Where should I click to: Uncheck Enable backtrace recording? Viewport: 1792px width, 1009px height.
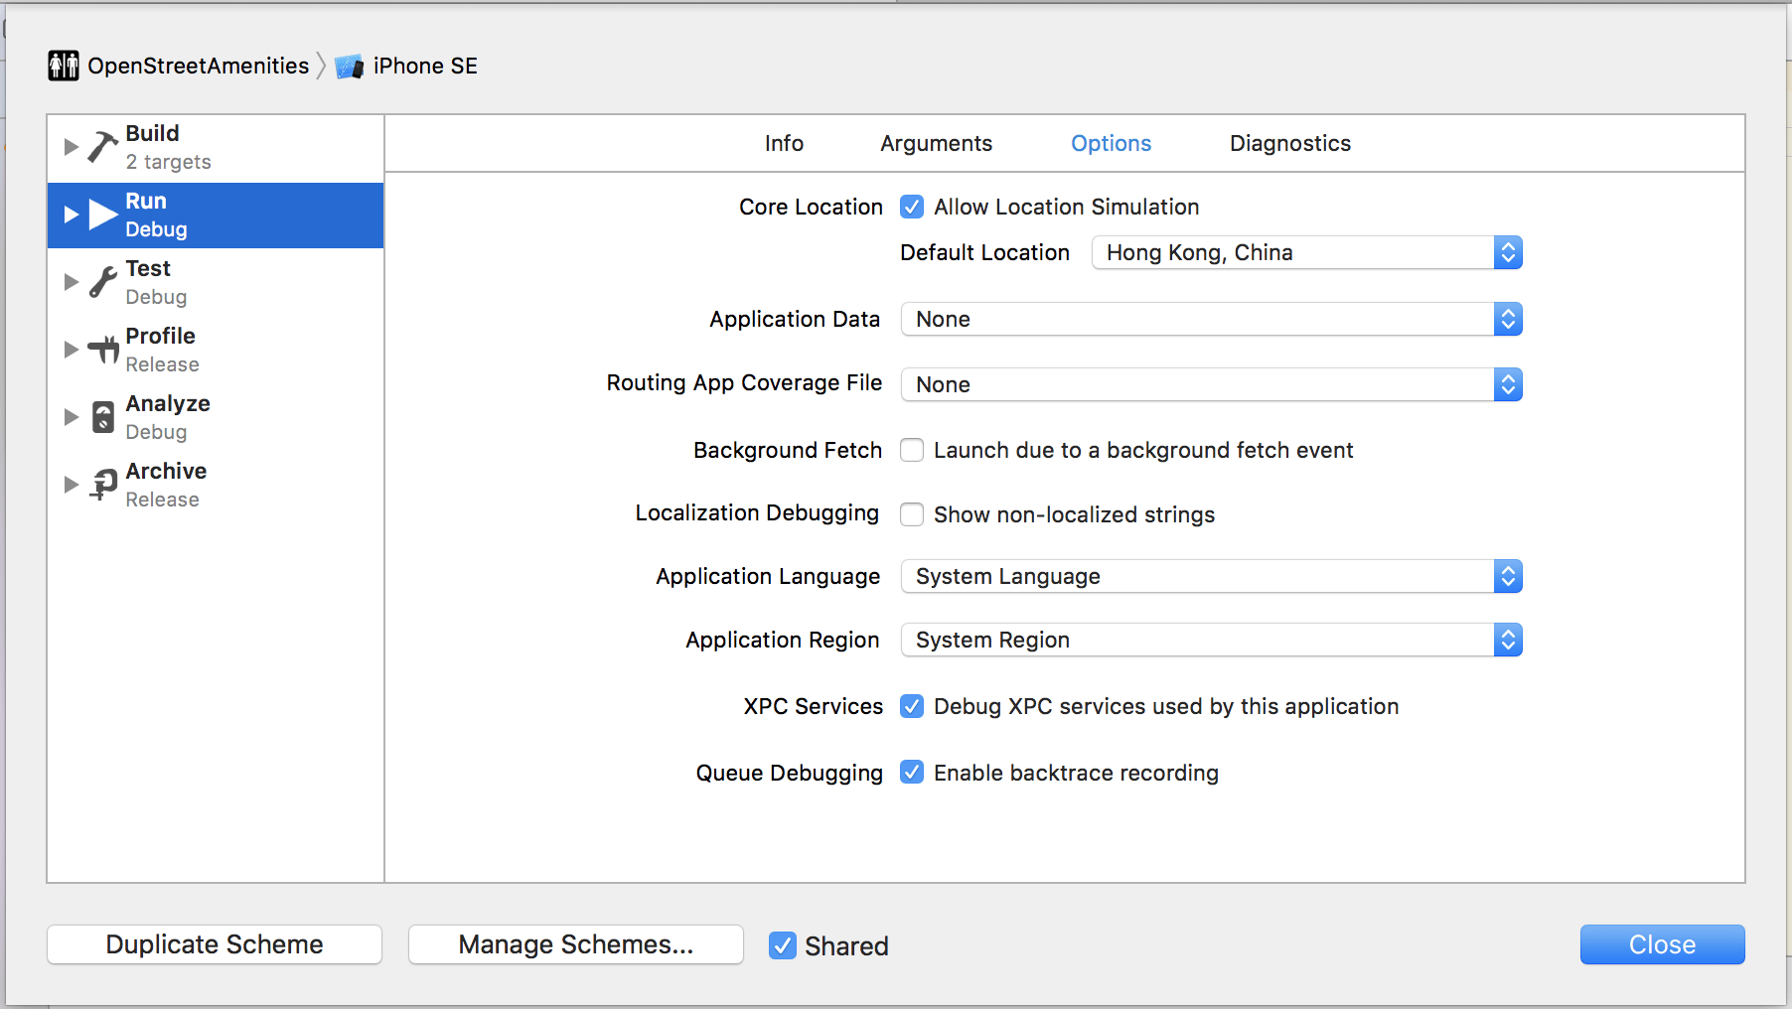click(x=912, y=773)
